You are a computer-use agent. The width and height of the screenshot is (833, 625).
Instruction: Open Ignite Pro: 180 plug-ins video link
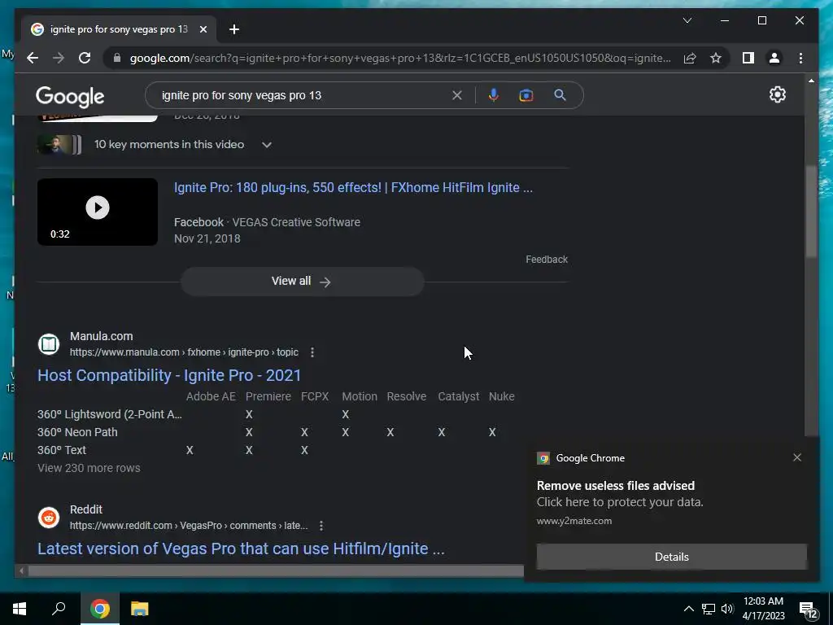[x=353, y=188]
